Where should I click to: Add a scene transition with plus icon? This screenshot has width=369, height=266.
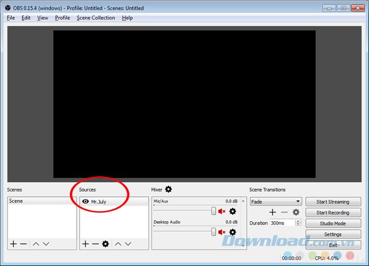[x=272, y=212]
